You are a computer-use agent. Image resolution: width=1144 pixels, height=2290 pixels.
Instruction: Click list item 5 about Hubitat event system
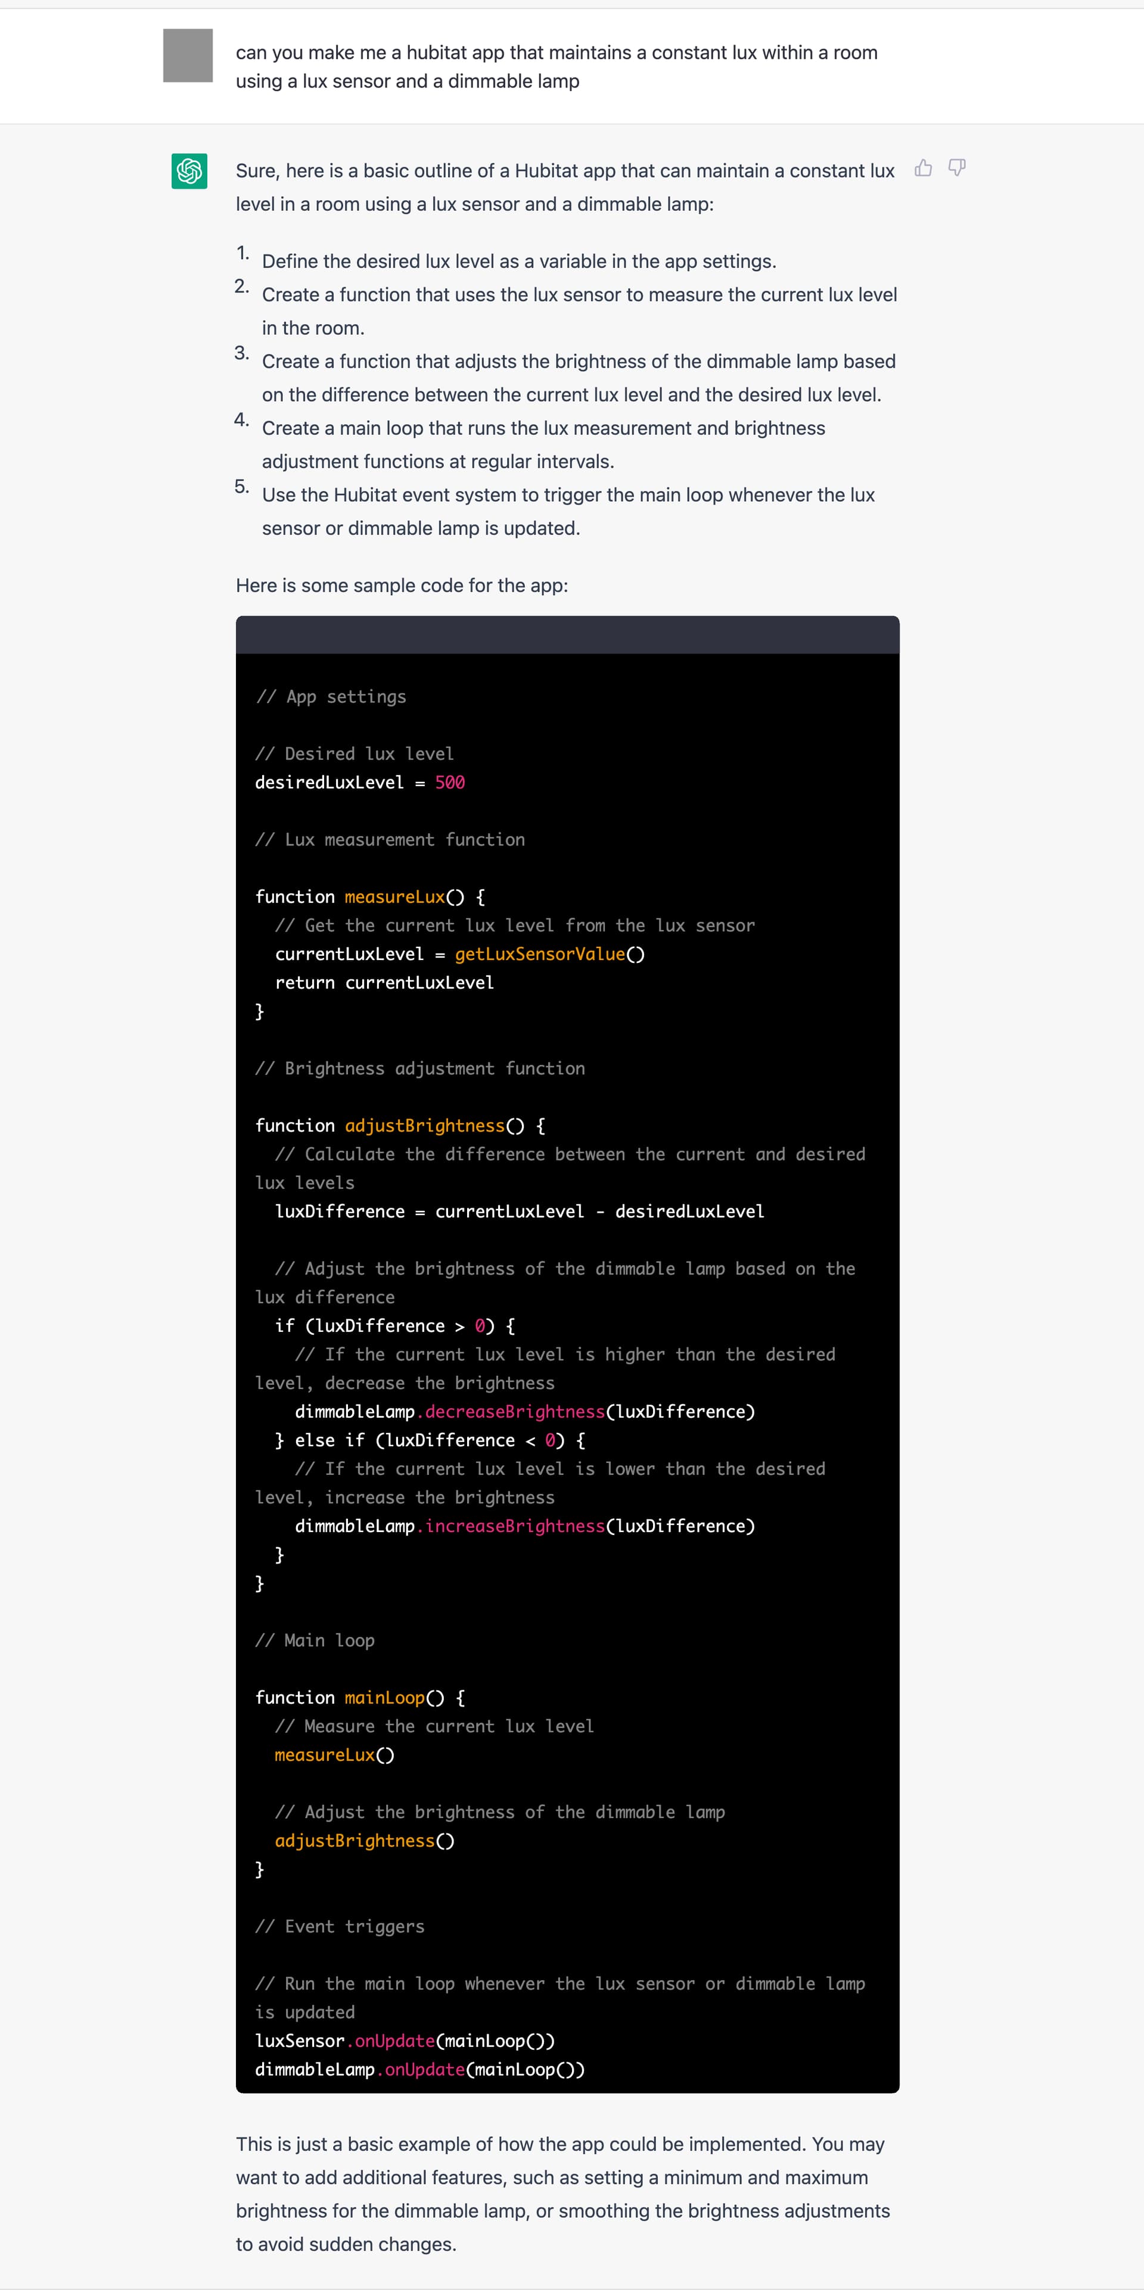point(568,511)
